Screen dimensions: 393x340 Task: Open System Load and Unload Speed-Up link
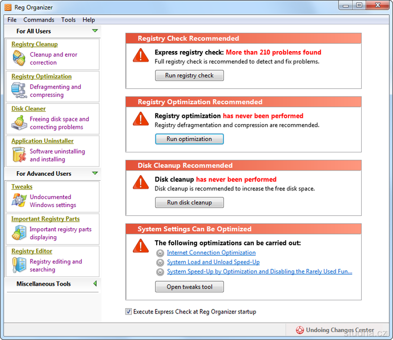pyautogui.click(x=214, y=262)
